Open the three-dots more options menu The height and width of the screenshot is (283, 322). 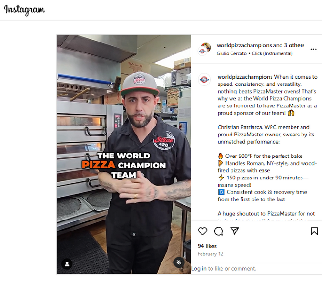[313, 49]
